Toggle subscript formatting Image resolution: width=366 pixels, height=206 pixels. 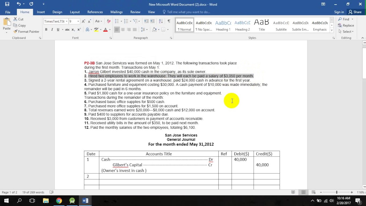pos(73,29)
